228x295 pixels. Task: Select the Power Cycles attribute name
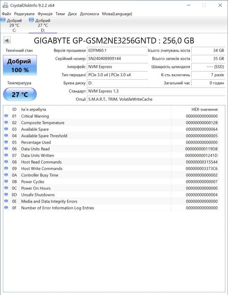(33, 182)
